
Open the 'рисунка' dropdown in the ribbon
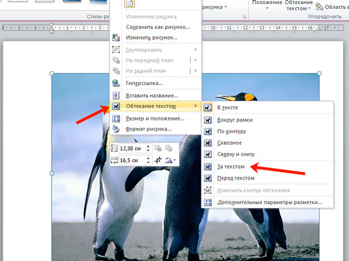click(x=214, y=7)
